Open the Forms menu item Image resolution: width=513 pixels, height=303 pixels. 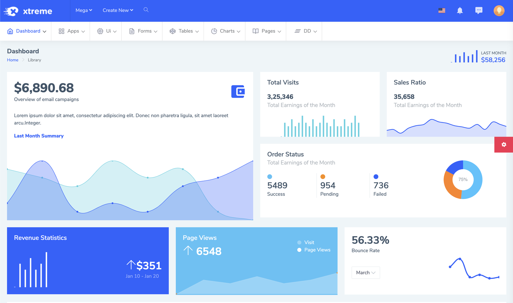click(142, 31)
